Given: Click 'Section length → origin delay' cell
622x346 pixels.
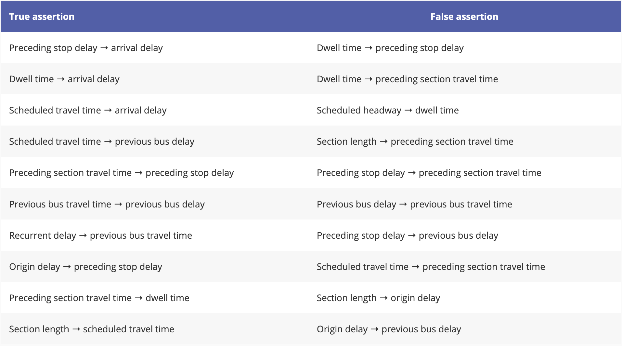Looking at the screenshot, I should click(378, 298).
